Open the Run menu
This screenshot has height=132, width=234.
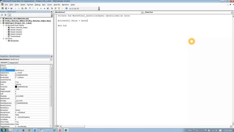[x=44, y=5]
